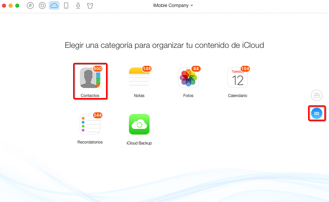Click the 244 badge on Recordatorios

point(98,115)
